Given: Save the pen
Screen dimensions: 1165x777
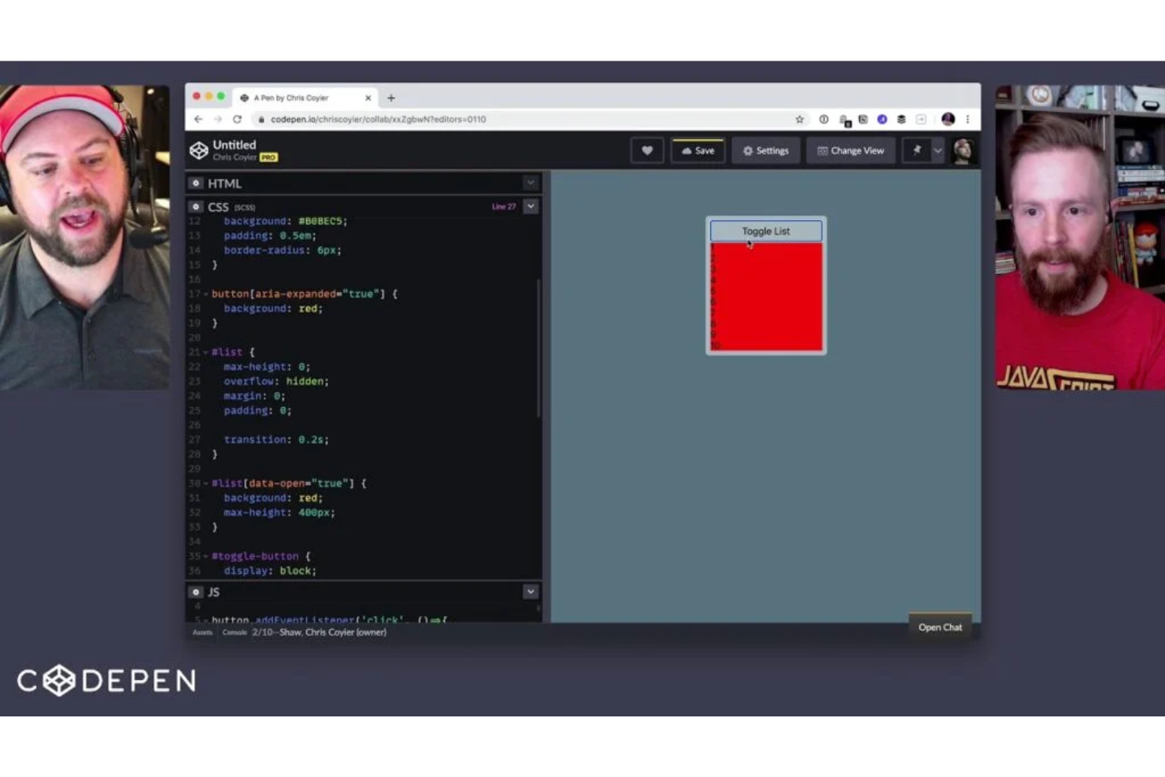Looking at the screenshot, I should tap(697, 150).
